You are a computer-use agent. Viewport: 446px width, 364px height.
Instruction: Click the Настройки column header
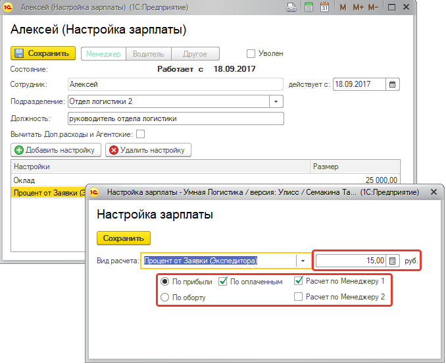161,167
